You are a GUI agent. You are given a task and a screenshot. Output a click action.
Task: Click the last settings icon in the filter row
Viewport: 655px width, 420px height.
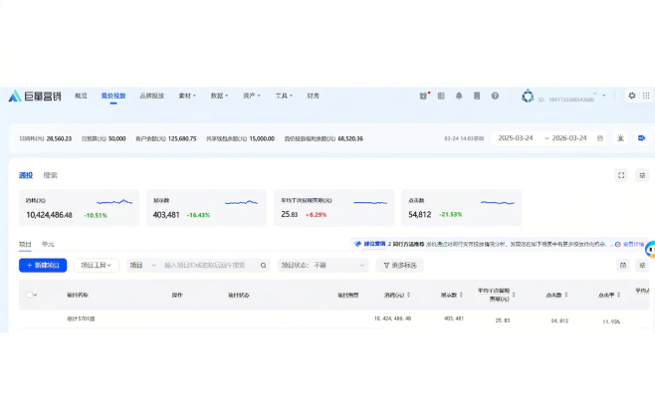click(x=642, y=265)
